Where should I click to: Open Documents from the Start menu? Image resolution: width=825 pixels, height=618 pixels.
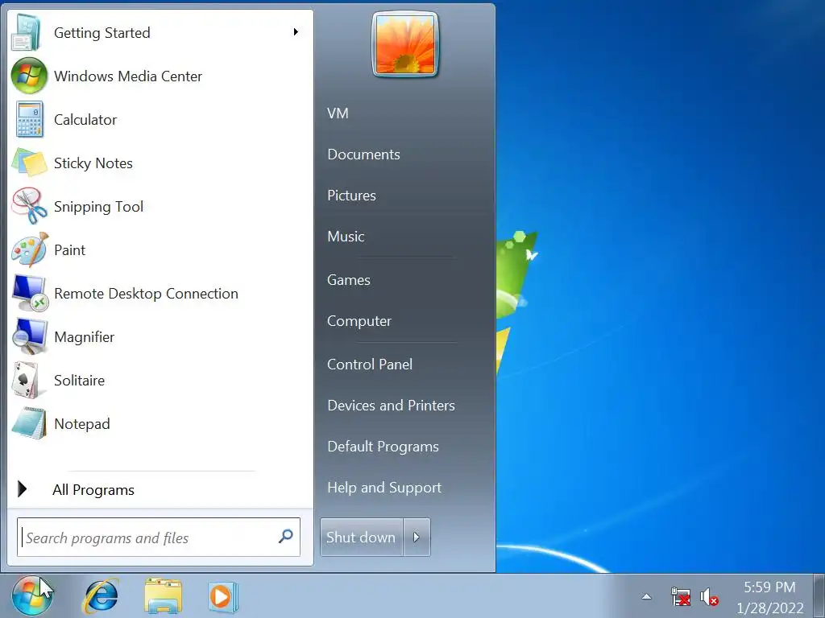pyautogui.click(x=363, y=154)
